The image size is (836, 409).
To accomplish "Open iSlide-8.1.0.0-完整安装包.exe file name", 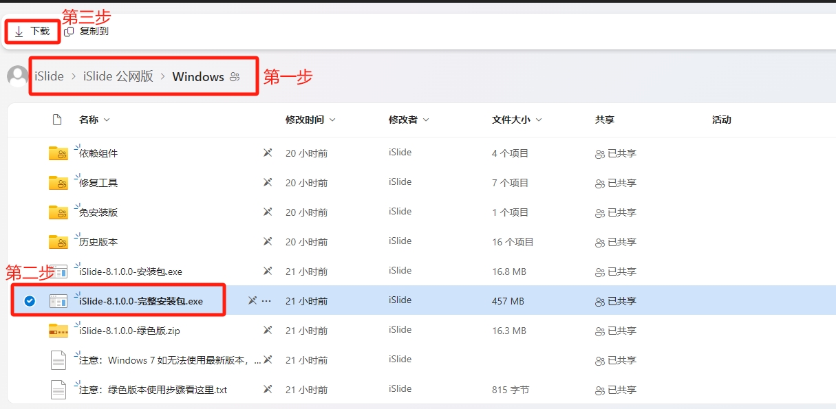I will pyautogui.click(x=141, y=301).
